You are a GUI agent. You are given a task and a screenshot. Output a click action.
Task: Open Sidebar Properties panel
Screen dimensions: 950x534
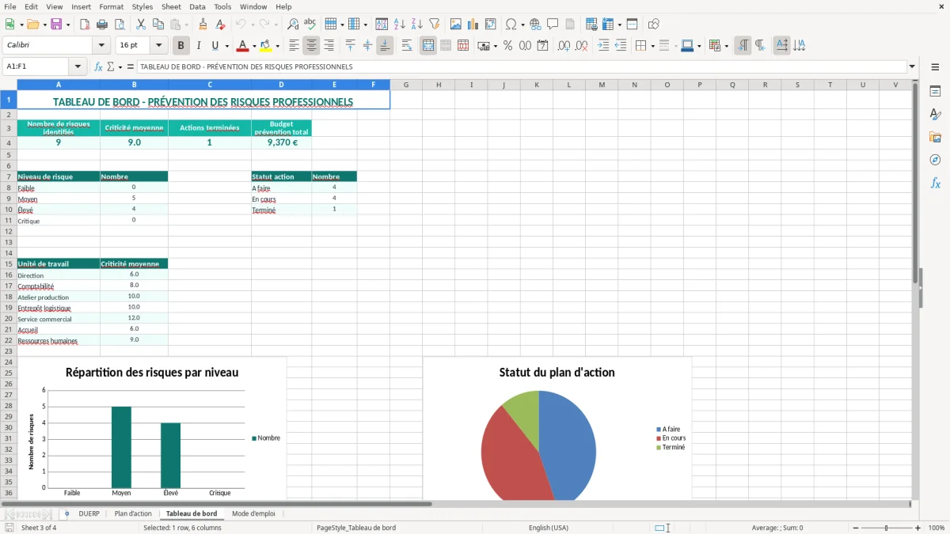tap(935, 92)
